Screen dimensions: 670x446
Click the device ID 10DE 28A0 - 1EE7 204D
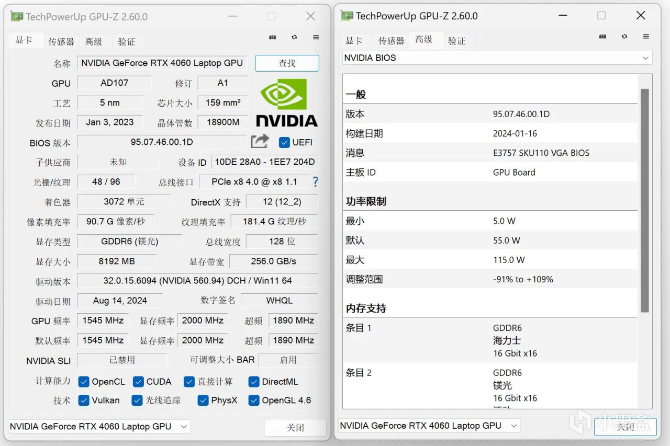264,162
